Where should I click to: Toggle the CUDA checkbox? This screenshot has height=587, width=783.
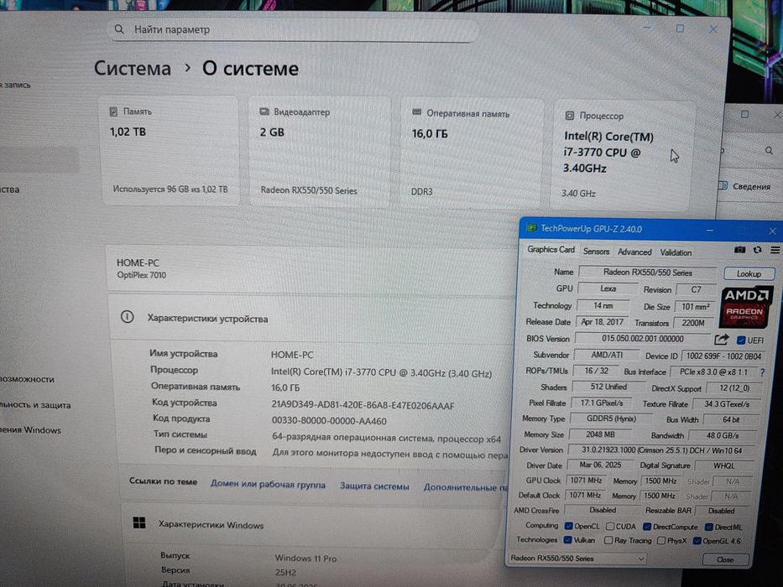click(610, 526)
